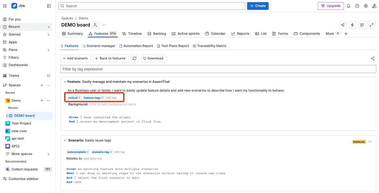Click the add people icon next to DEMO board
The width and height of the screenshot is (379, 193).
click(x=95, y=25)
